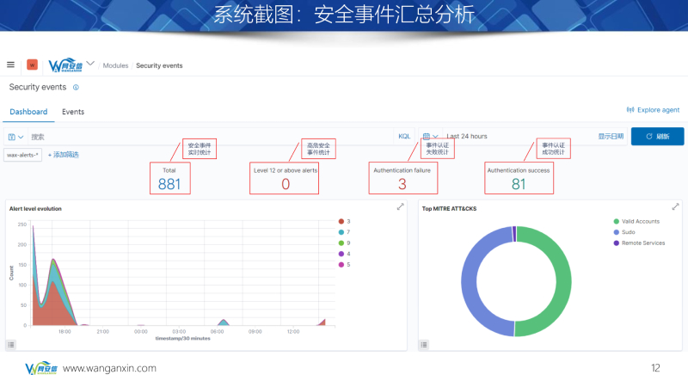Expand the Alert level evolution chart fullscreen
Screen dimensions: 688x387
coord(400,207)
